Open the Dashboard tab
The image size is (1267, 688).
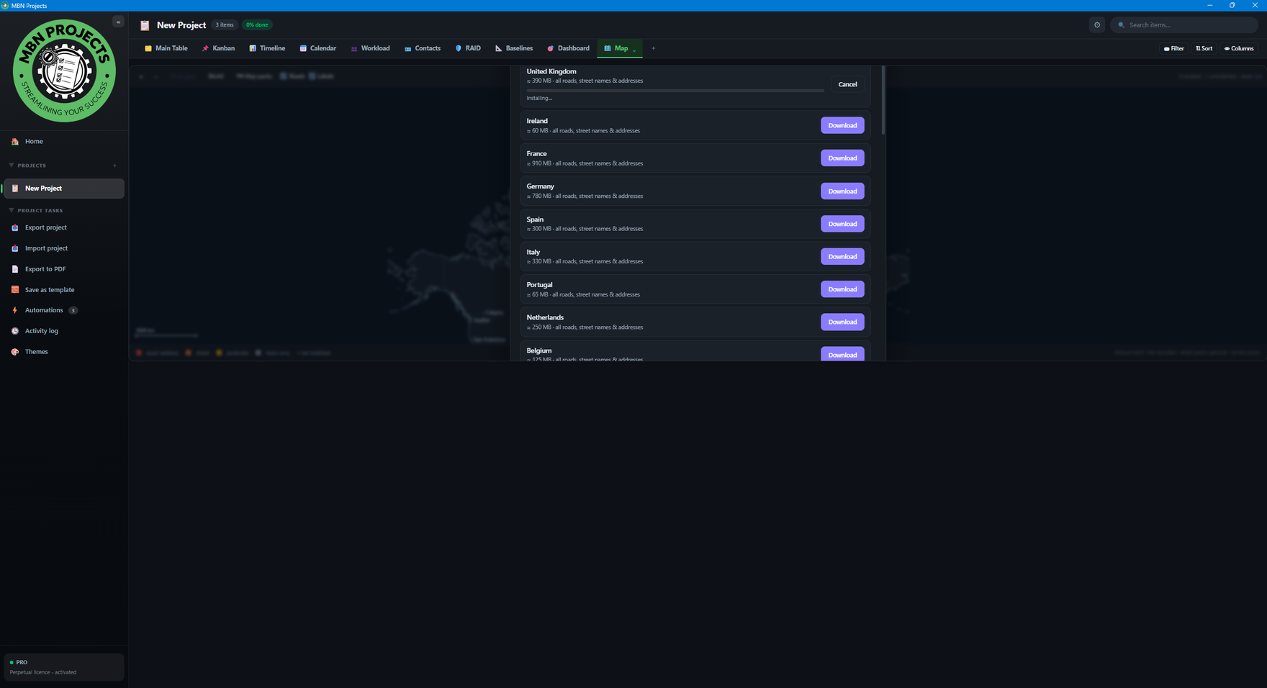(569, 48)
